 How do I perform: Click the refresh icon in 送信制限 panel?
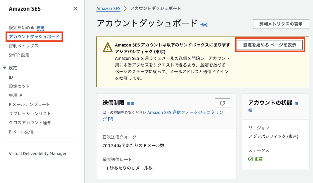222,103
